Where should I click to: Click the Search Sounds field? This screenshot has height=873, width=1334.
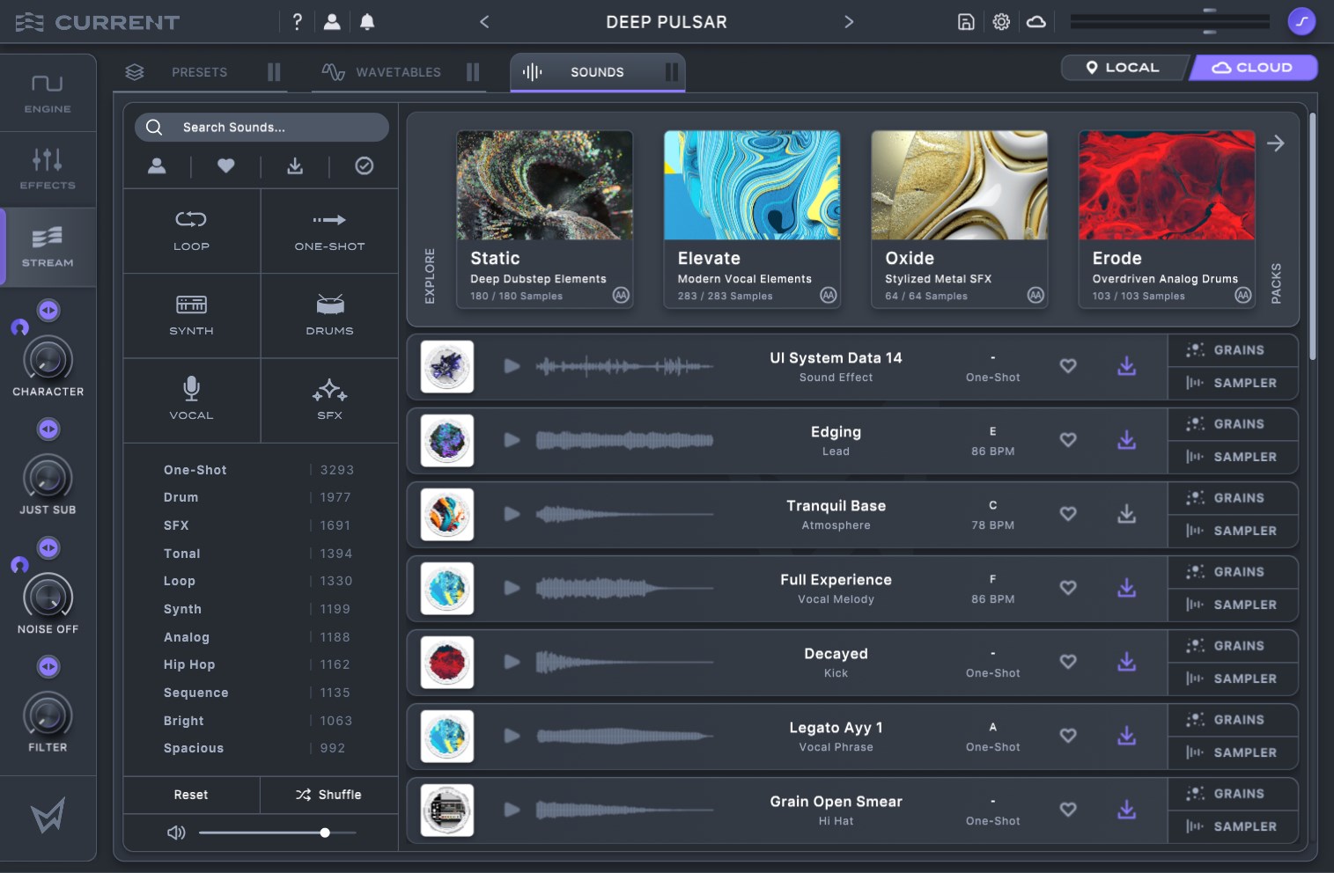click(x=262, y=128)
